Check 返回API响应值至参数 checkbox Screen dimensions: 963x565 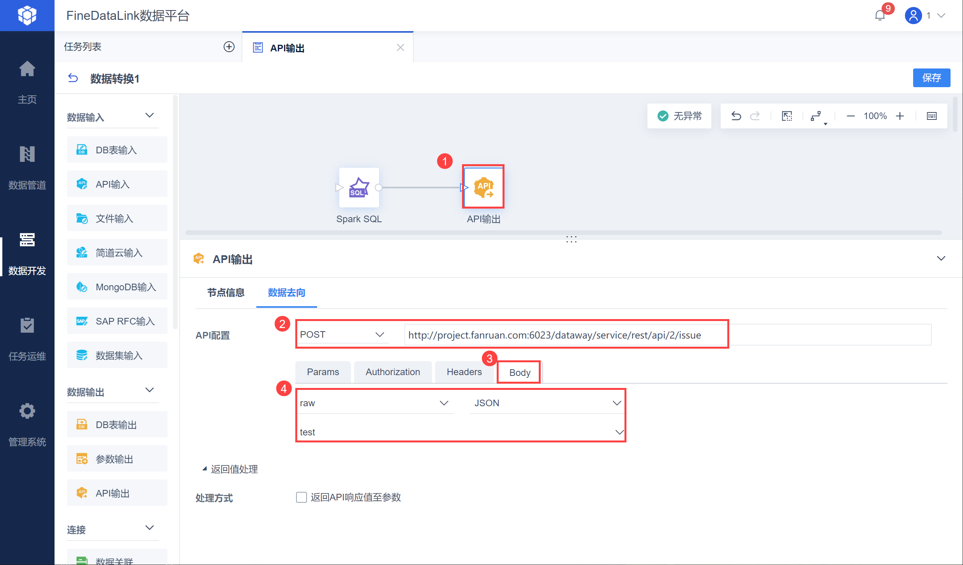coord(301,497)
